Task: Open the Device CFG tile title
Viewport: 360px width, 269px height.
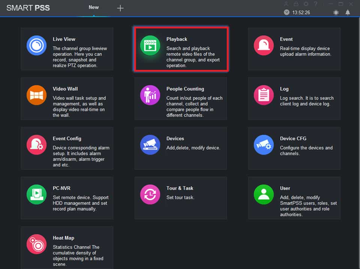Action: pos(293,138)
